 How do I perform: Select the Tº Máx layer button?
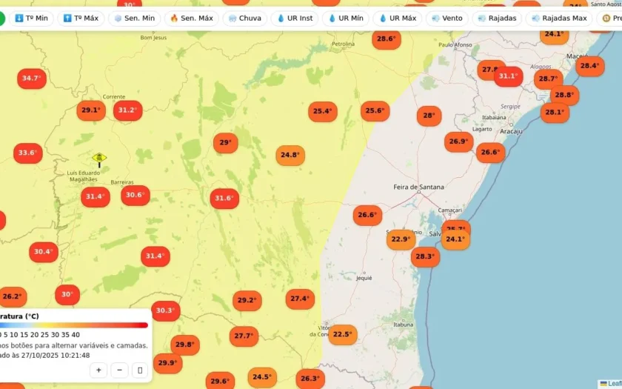pos(81,19)
